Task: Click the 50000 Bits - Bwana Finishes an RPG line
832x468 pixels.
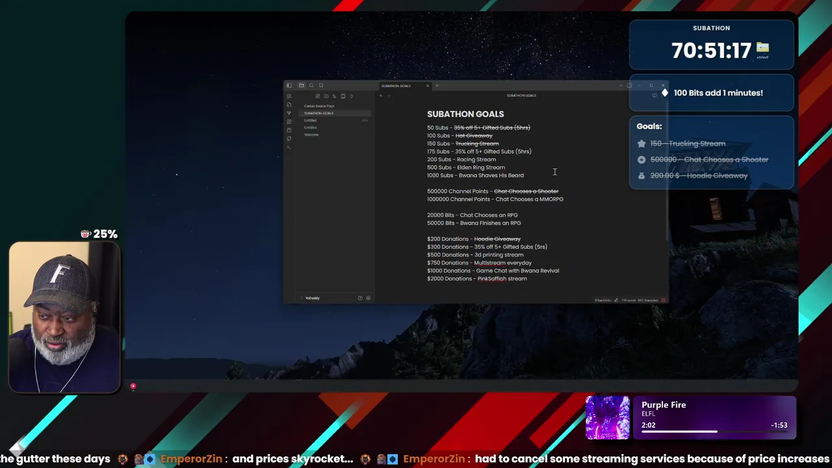Action: point(474,223)
